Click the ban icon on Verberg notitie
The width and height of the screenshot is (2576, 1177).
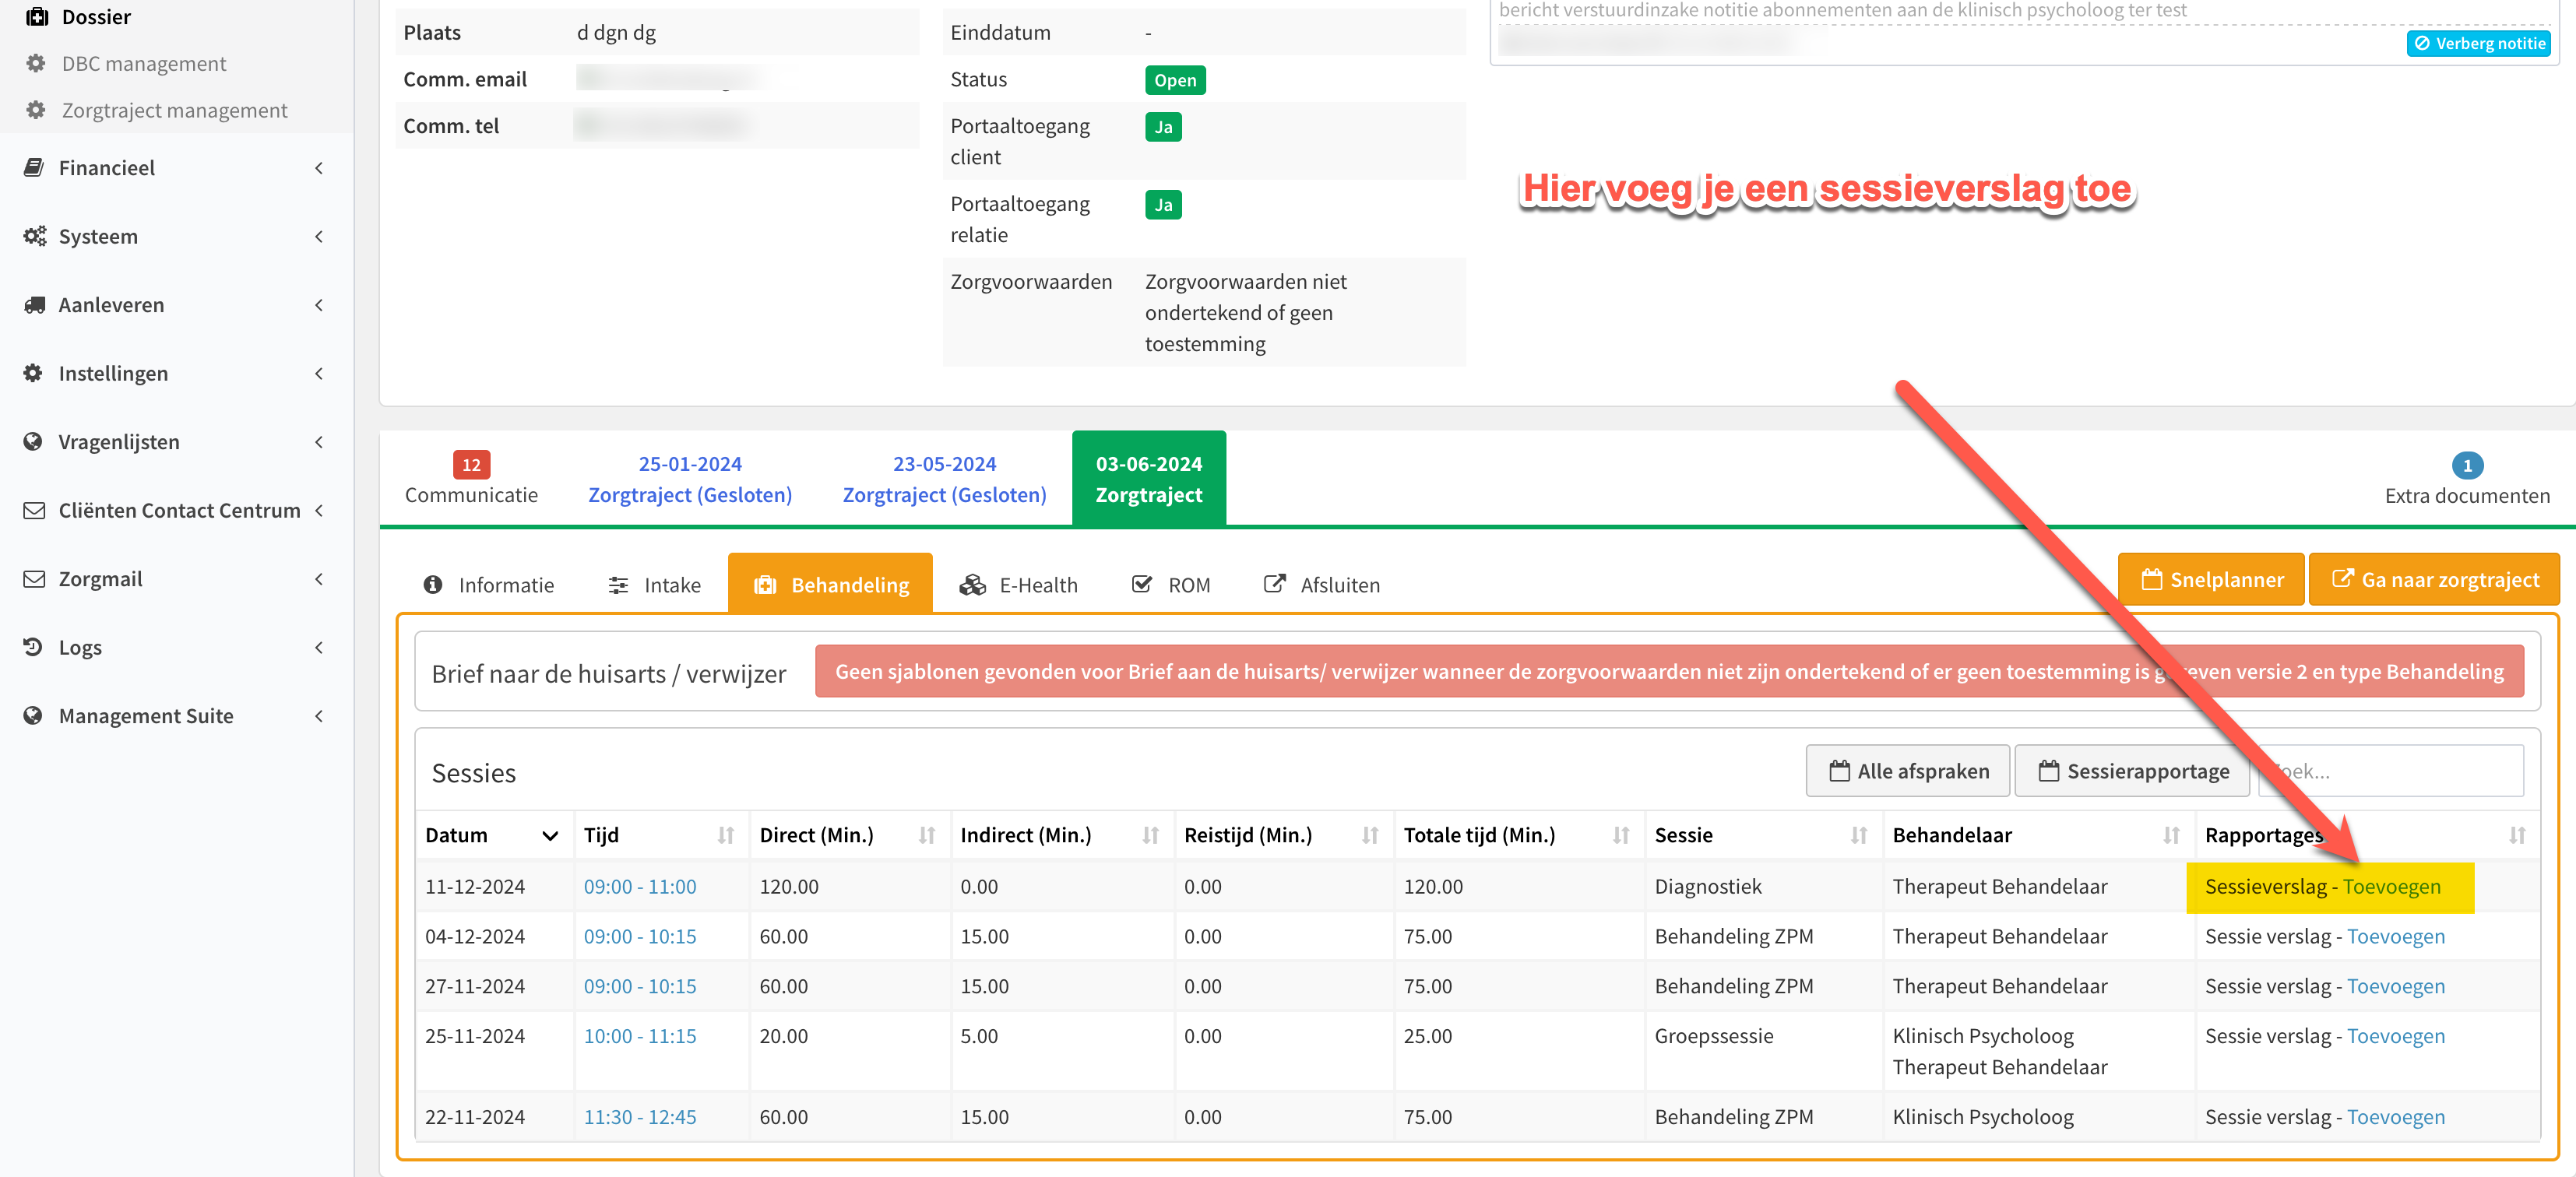(2422, 43)
